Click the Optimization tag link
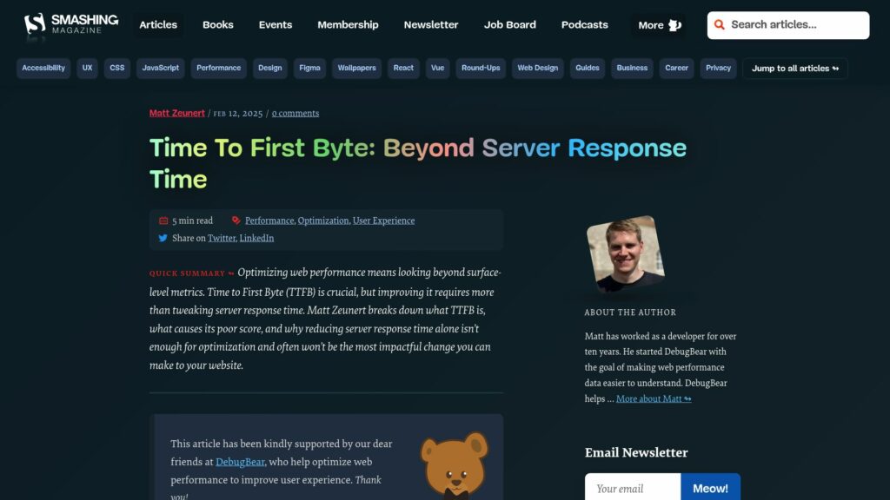The image size is (890, 500). 323,220
